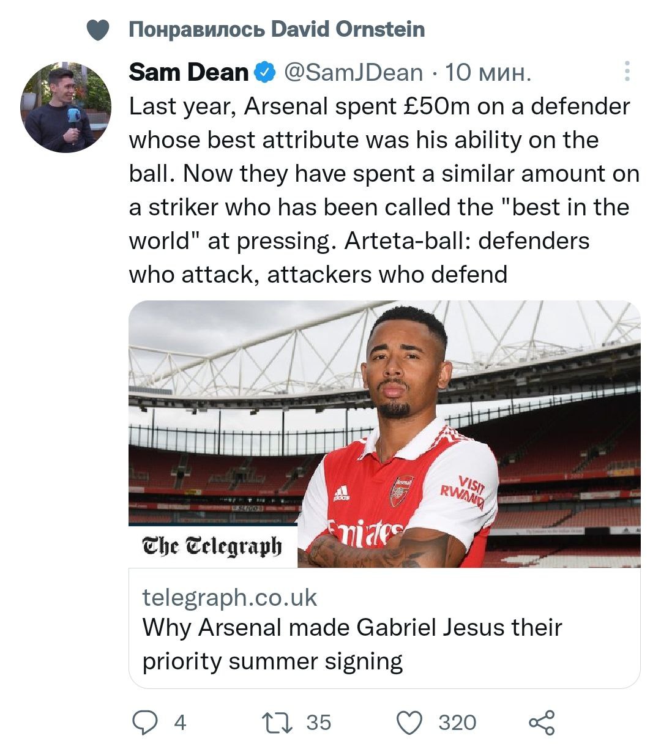Click The Telegraph logo on the card

click(x=212, y=545)
